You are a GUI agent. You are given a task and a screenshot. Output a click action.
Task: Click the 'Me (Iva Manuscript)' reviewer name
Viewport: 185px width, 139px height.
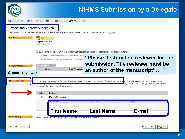pyautogui.click(x=58, y=97)
